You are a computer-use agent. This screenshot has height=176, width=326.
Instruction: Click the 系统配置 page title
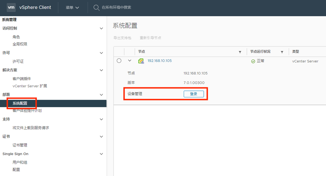click(125, 26)
